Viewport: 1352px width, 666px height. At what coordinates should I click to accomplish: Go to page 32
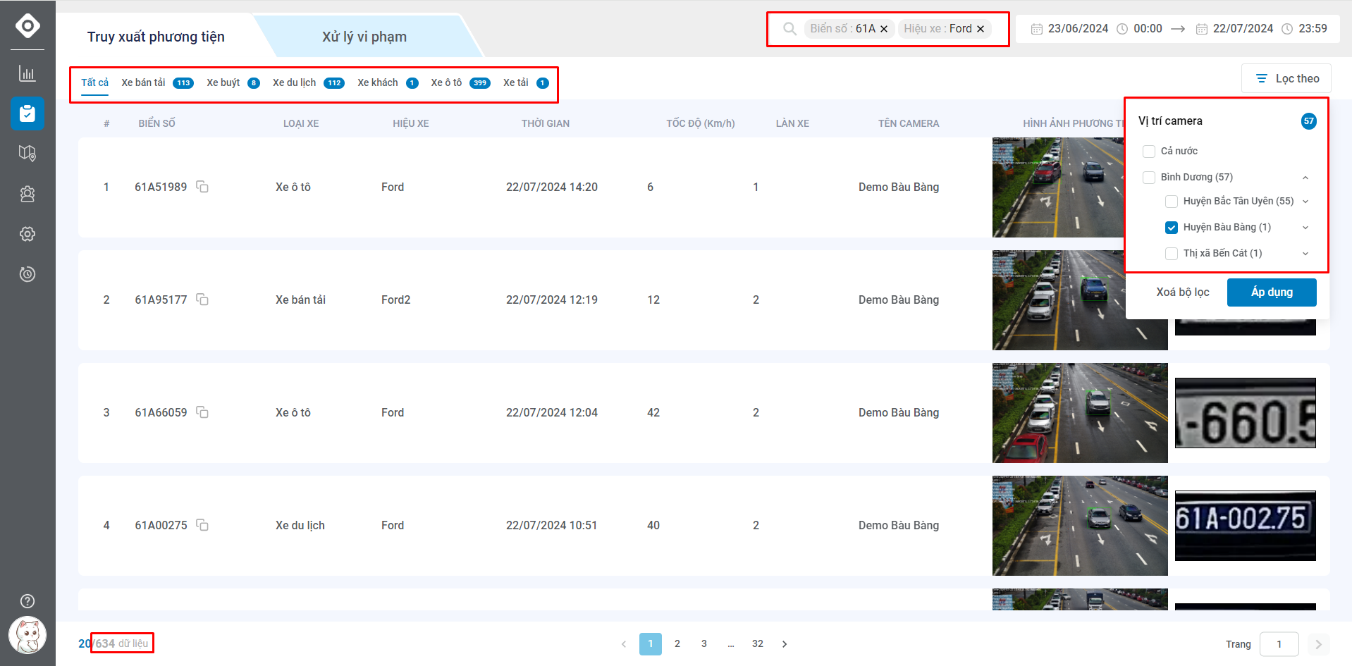[758, 644]
